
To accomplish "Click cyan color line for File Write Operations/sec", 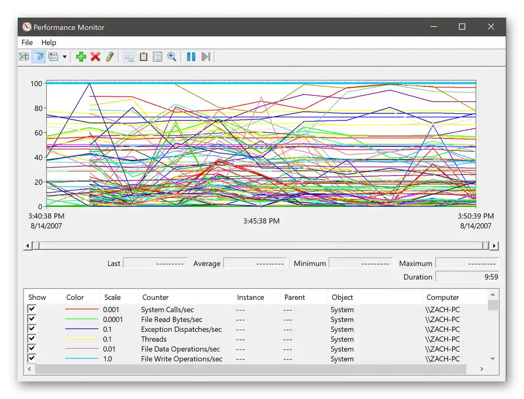I will tap(82, 359).
